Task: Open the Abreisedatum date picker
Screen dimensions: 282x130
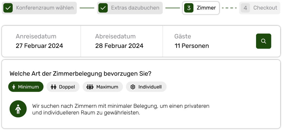Action: [x=122, y=41]
